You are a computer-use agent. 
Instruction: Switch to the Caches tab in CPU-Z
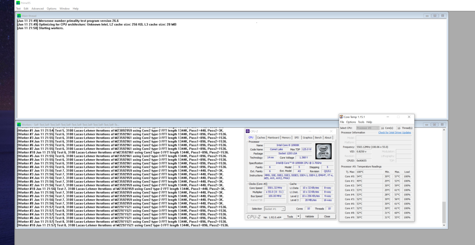(261, 137)
